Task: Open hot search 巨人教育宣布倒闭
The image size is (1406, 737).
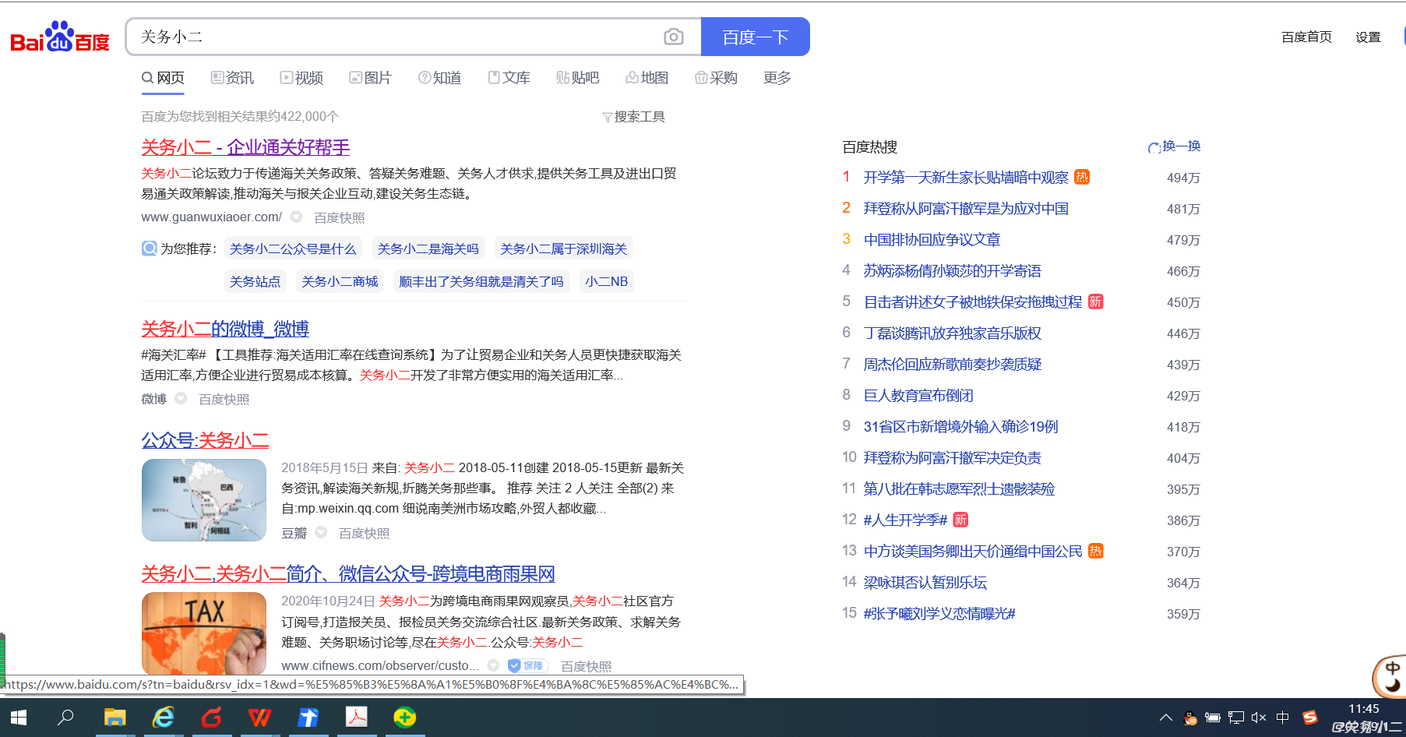Action: [x=918, y=396]
